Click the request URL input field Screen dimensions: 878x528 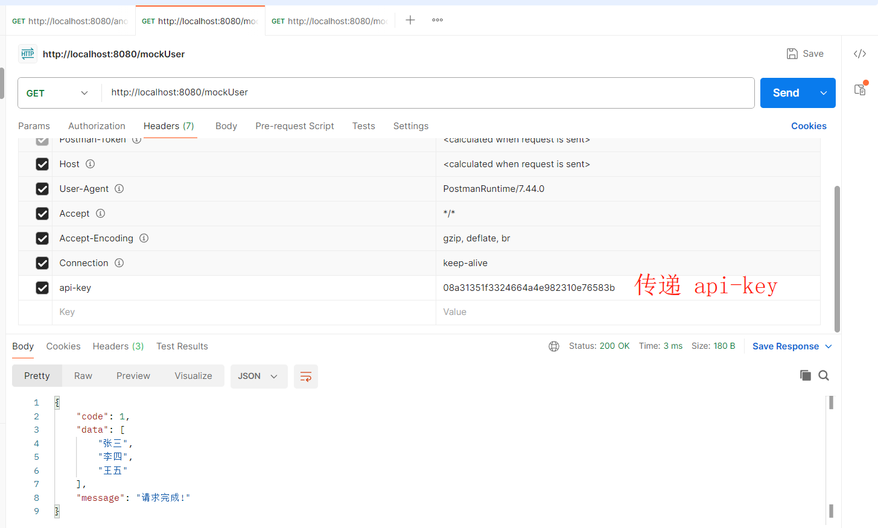coord(422,92)
